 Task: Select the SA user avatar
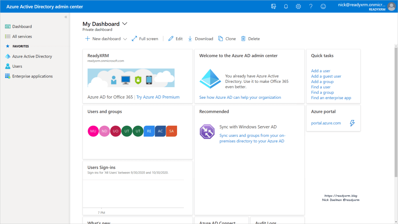pos(172,131)
